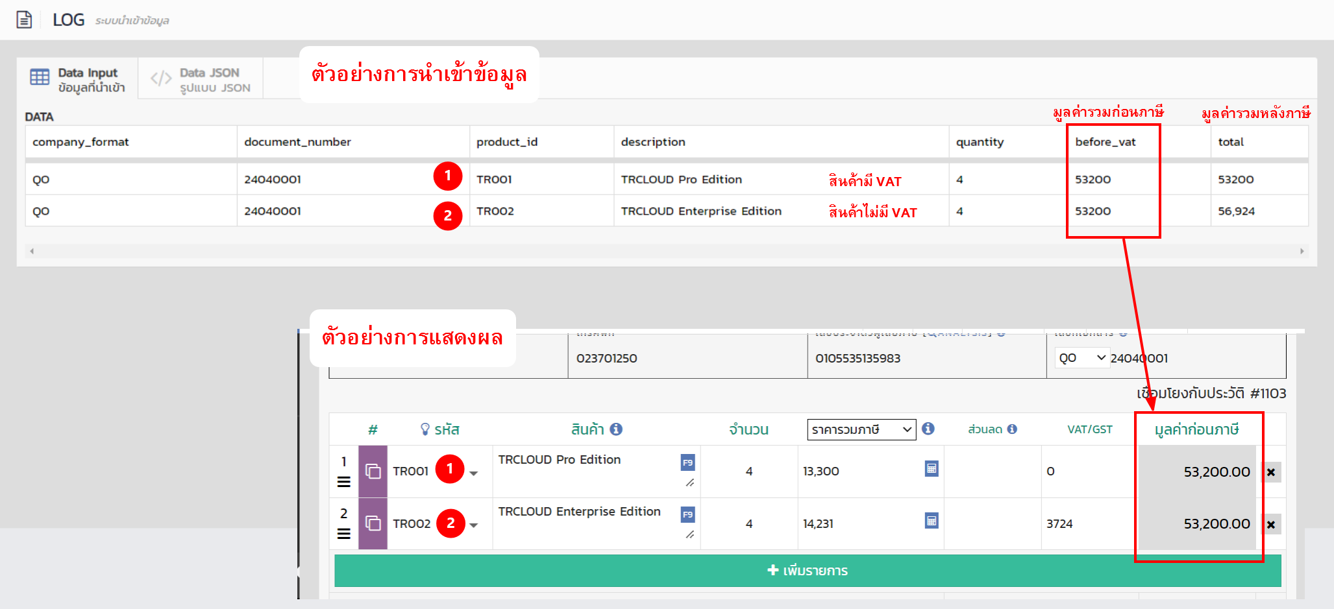Viewport: 1334px width, 609px height.
Task: Click the lightbulb icon beside รหัส header
Action: 425,429
